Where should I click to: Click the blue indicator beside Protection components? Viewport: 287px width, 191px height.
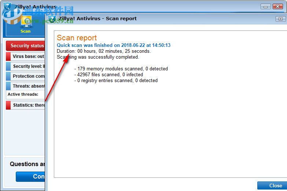[8, 76]
